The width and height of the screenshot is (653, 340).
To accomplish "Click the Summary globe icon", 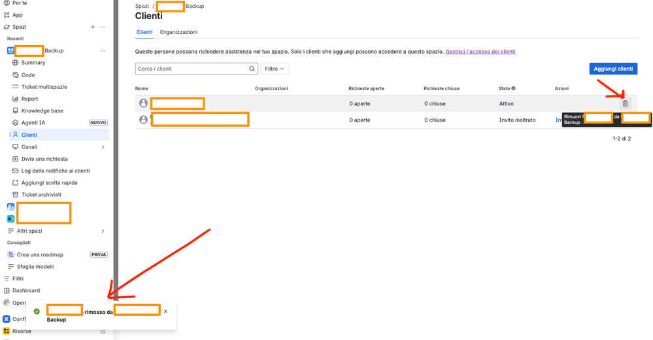I will 16,63.
